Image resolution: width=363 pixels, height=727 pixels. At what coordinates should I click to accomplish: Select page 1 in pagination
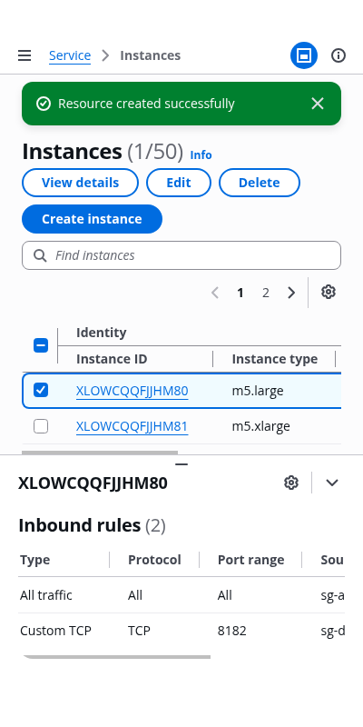tap(240, 293)
